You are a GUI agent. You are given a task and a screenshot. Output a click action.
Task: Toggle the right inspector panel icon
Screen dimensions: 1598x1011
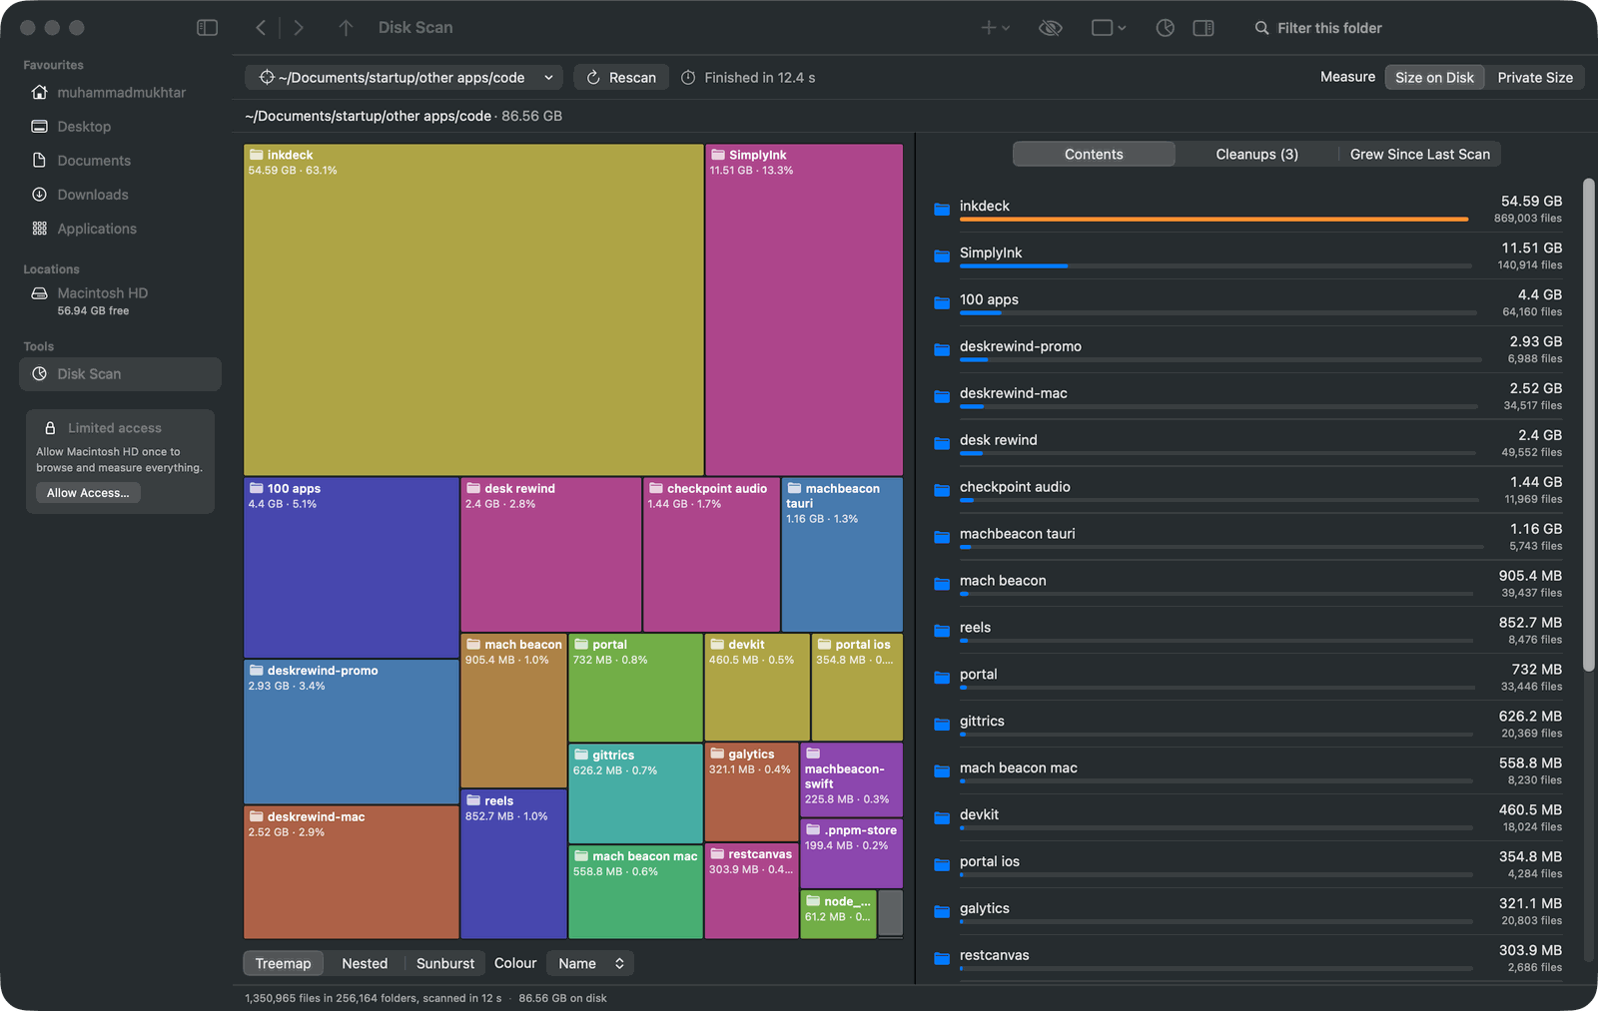pos(1203,28)
